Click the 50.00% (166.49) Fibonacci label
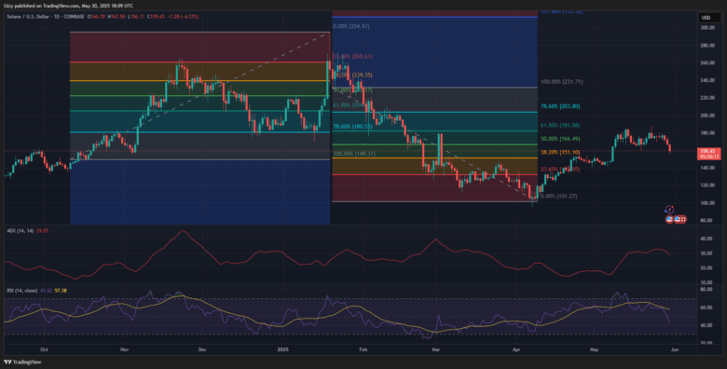727x369 pixels. (560, 139)
